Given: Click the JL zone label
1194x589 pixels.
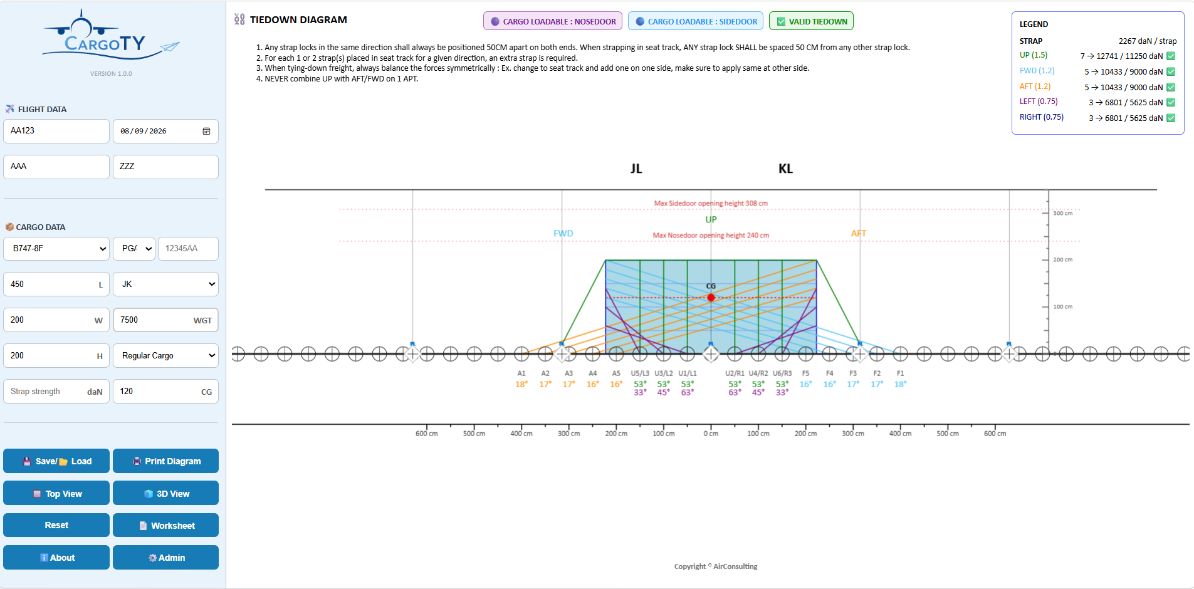Looking at the screenshot, I should (x=636, y=169).
